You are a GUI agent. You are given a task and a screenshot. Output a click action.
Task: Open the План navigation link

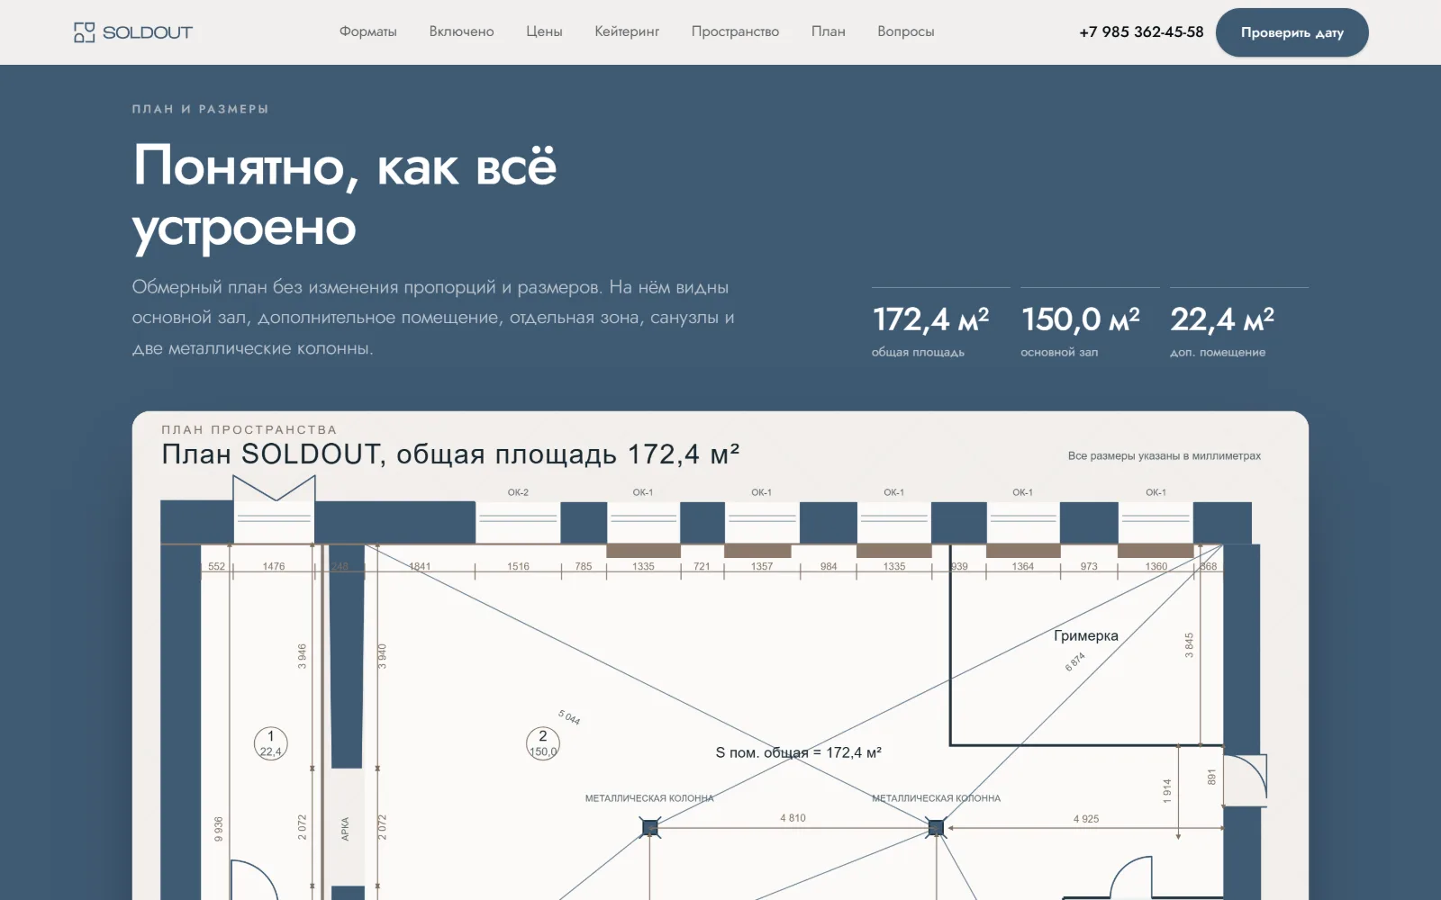click(x=828, y=31)
